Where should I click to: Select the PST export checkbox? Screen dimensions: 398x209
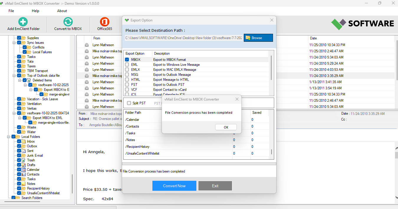coord(127,85)
